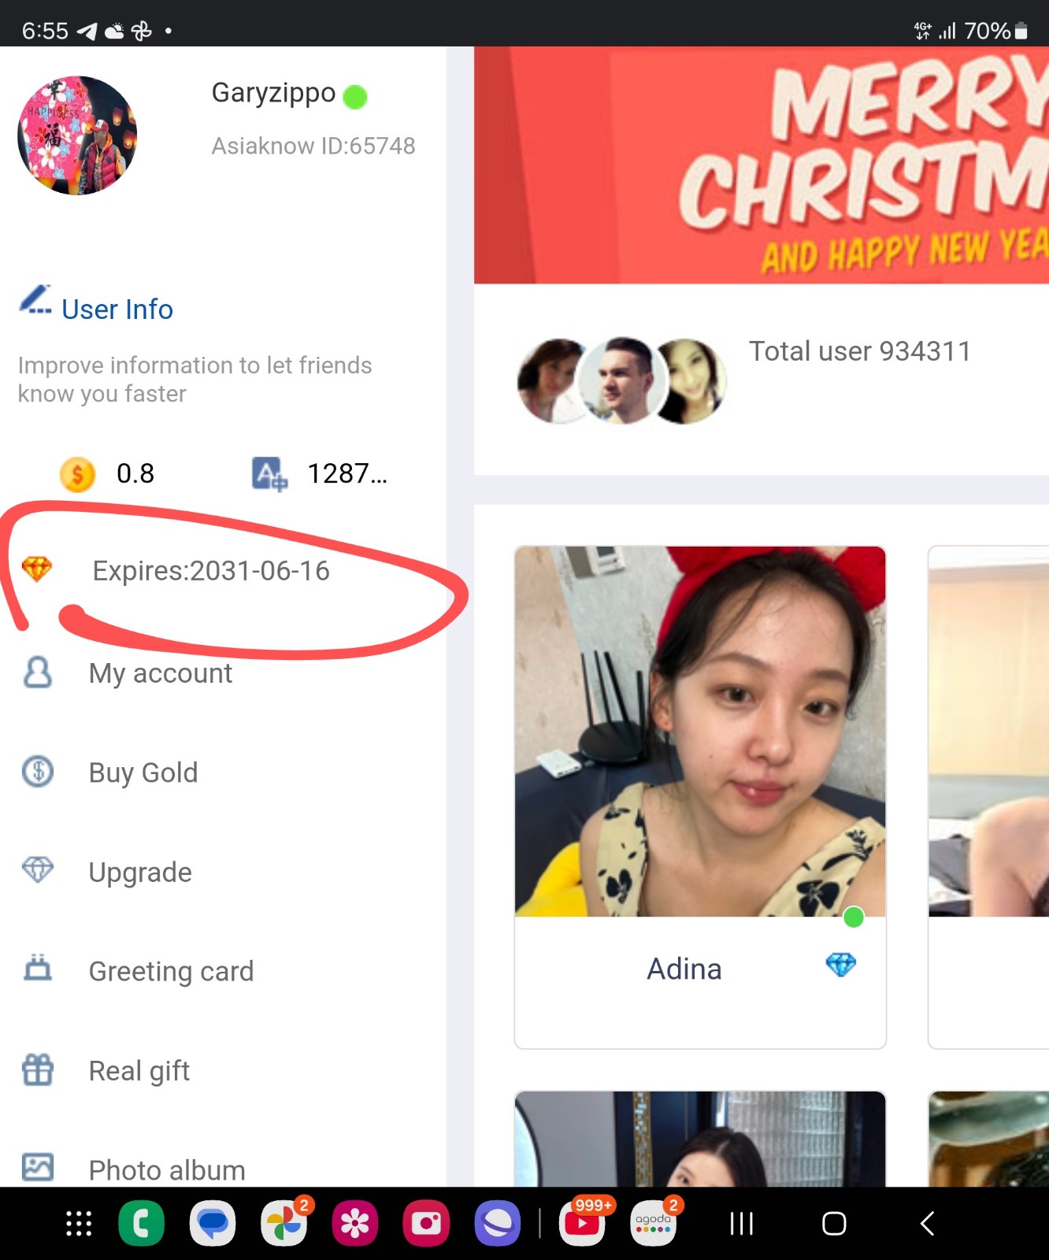
Task: Open the Garyzippo profile avatar
Action: [x=77, y=135]
